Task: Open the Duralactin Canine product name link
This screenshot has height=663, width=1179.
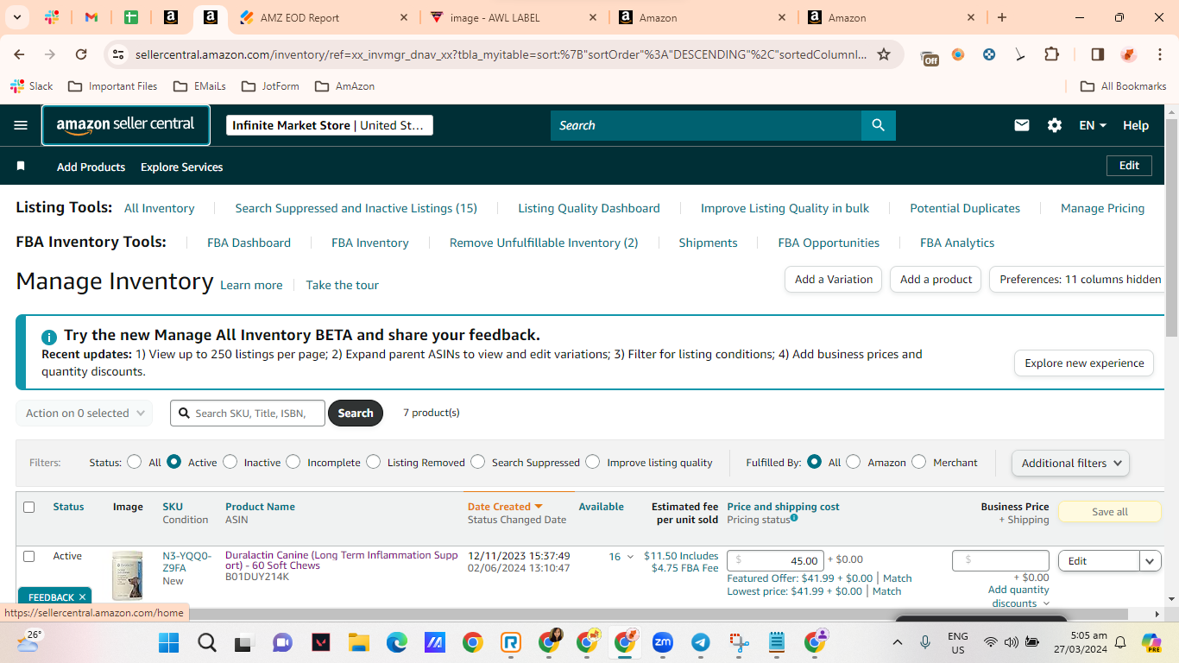Action: pyautogui.click(x=342, y=560)
